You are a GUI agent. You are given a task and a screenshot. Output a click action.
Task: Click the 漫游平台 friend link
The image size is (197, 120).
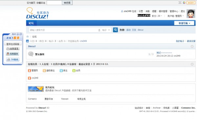point(49,99)
